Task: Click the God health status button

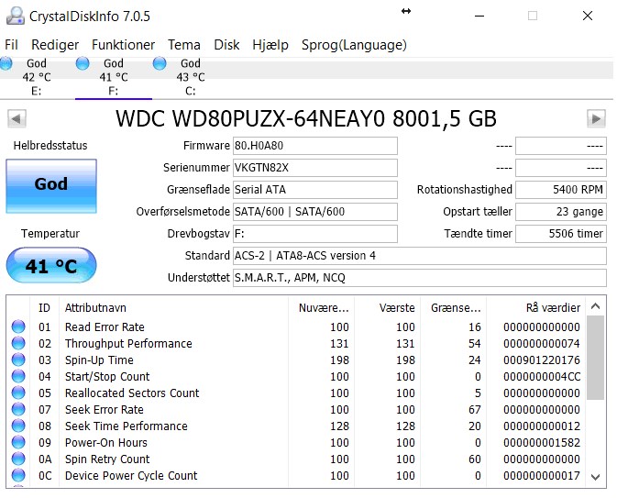Action: [x=51, y=186]
